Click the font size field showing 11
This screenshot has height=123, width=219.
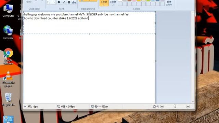[50, 2]
